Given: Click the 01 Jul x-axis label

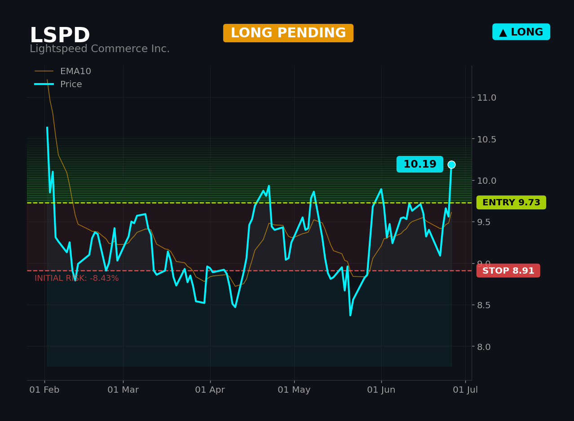Looking at the screenshot, I should [x=465, y=390].
